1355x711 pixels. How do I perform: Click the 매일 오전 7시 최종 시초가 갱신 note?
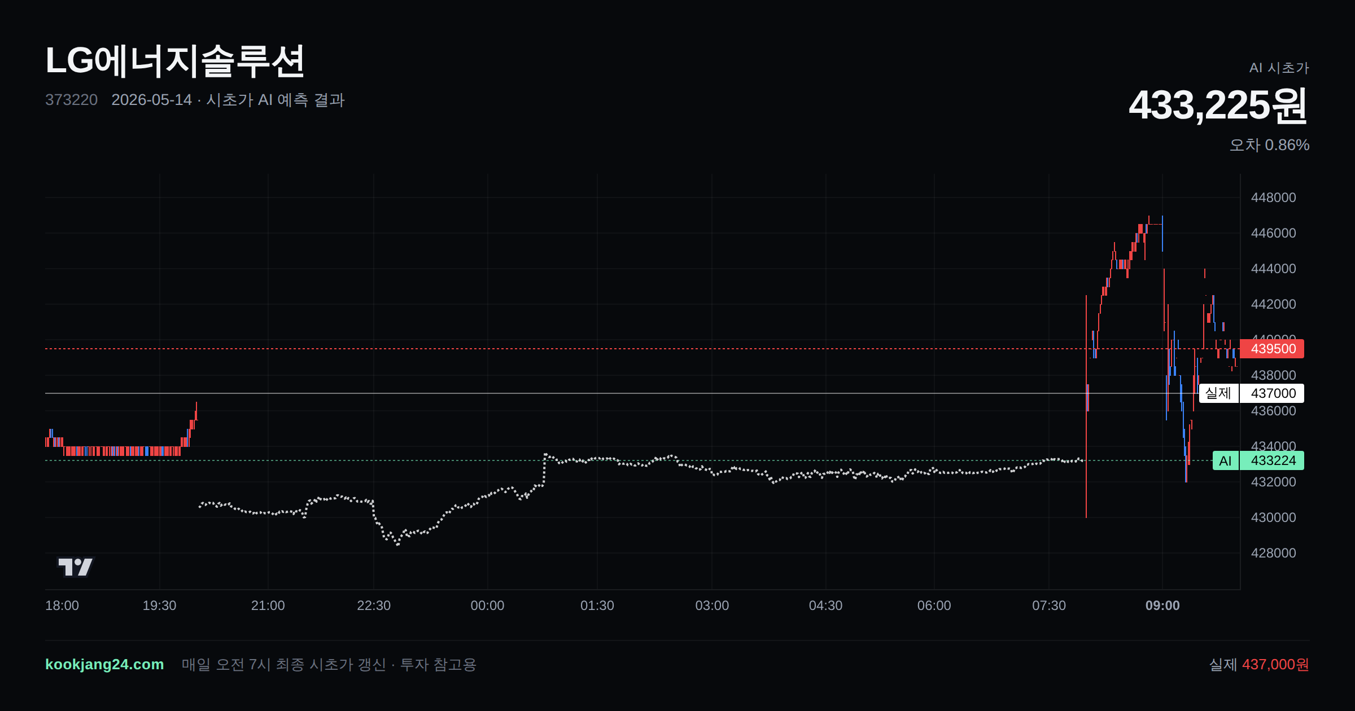(329, 664)
